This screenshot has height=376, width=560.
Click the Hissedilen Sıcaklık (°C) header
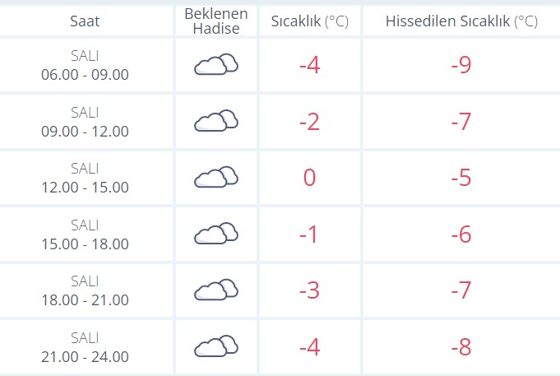pos(461,21)
